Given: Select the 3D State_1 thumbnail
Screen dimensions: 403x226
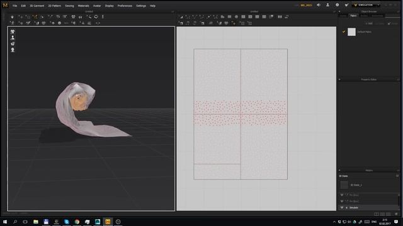Looking at the screenshot, I should [344, 185].
